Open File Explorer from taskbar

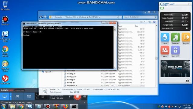tap(13, 106)
